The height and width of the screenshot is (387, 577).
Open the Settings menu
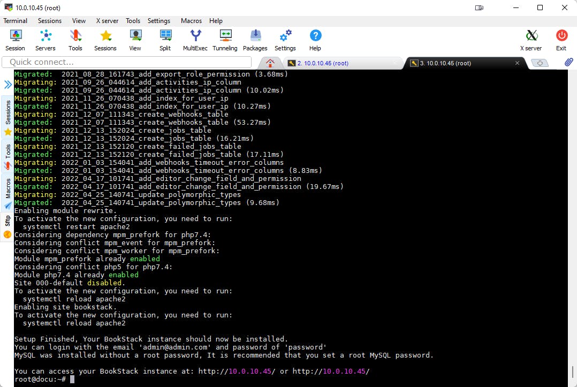[x=159, y=21]
